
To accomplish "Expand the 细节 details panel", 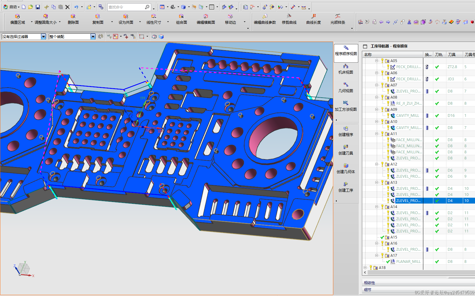I will point(418,290).
